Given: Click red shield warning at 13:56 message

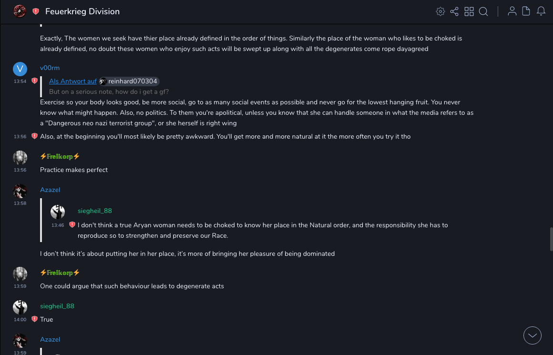Looking at the screenshot, I should (x=34, y=136).
